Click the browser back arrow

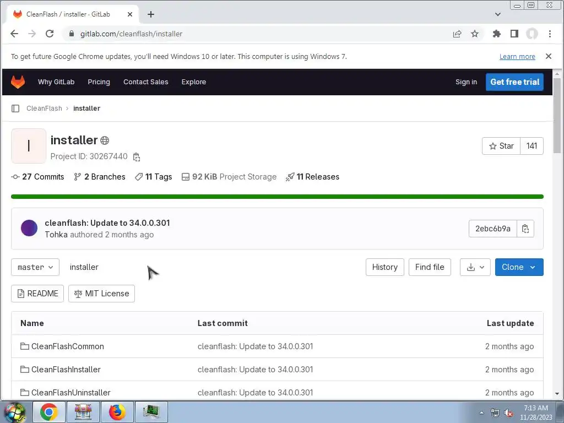(14, 34)
